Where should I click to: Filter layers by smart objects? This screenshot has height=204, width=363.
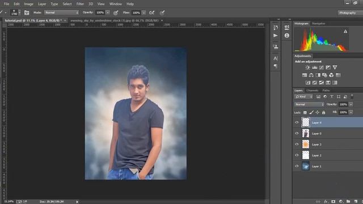click(345, 97)
